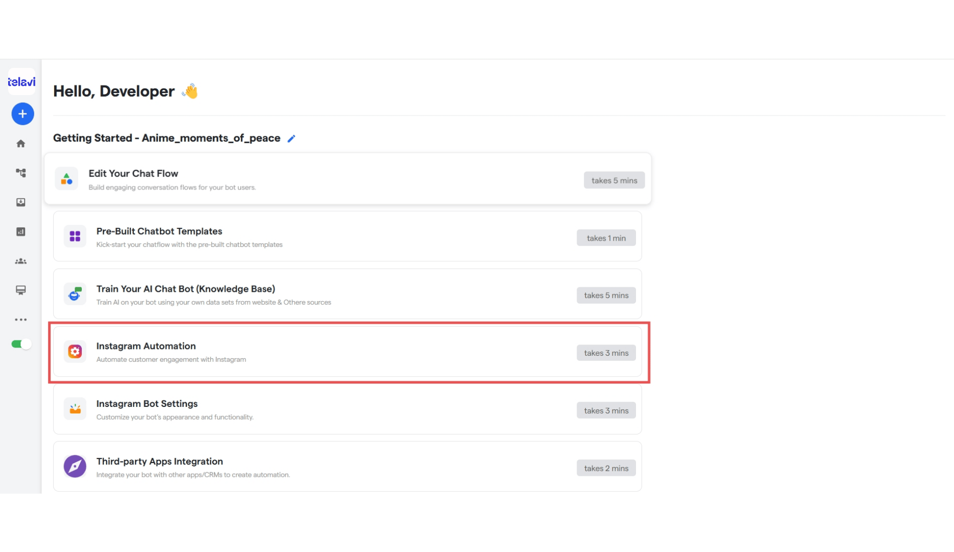Viewport: 954px width, 552px height.
Task: Click the Instagram Automation gear icon
Action: (75, 351)
